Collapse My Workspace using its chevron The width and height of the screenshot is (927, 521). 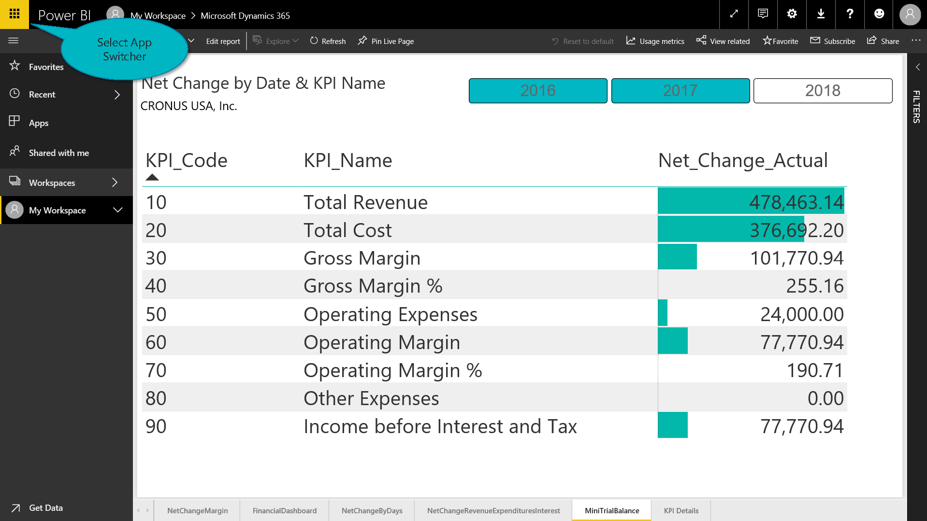point(117,210)
